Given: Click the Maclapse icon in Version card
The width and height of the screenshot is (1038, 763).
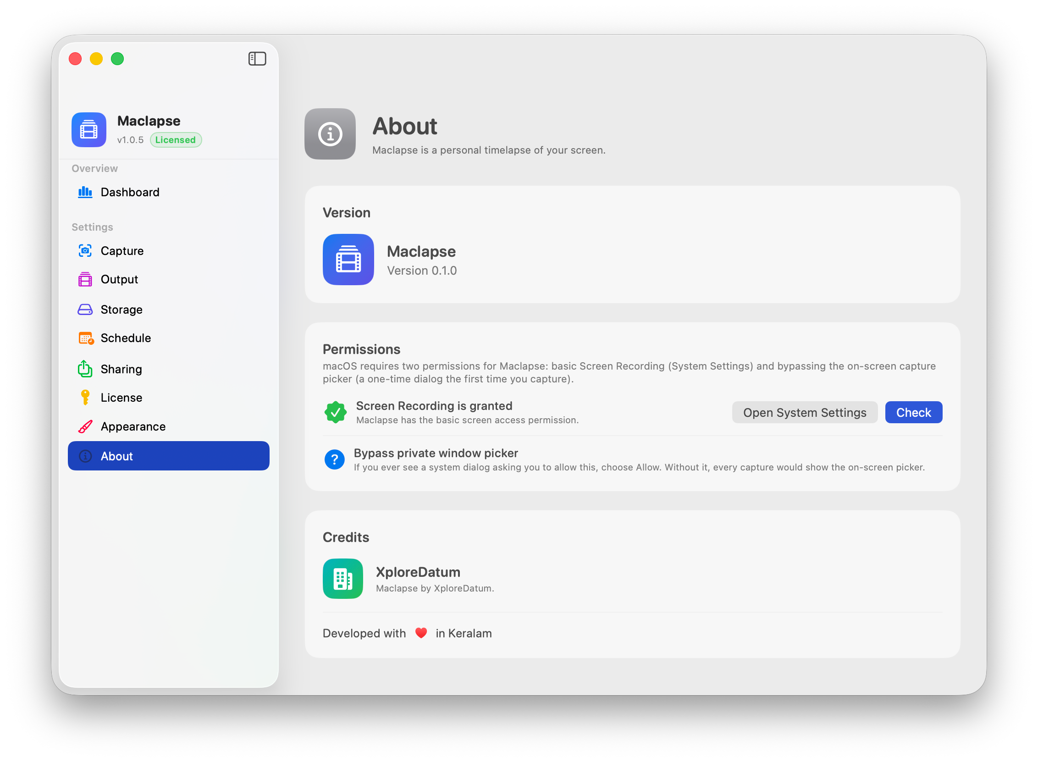Looking at the screenshot, I should pyautogui.click(x=348, y=260).
